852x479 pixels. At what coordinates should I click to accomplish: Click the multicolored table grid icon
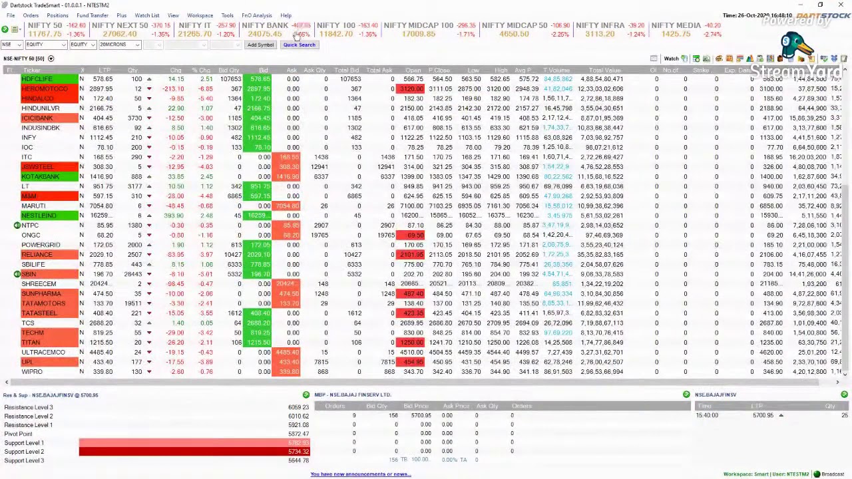[771, 59]
